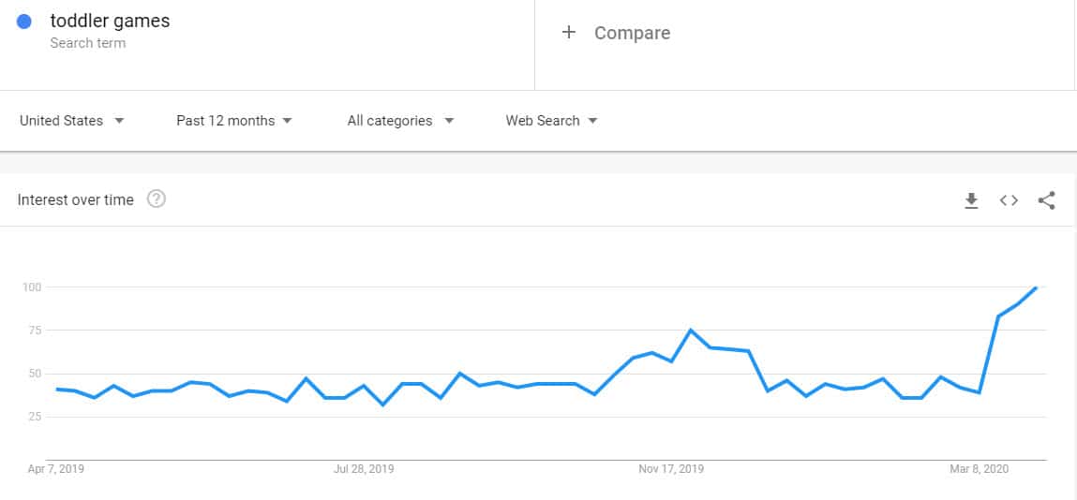This screenshot has width=1077, height=500.
Task: Open help for Interest over time
Action: pyautogui.click(x=157, y=199)
